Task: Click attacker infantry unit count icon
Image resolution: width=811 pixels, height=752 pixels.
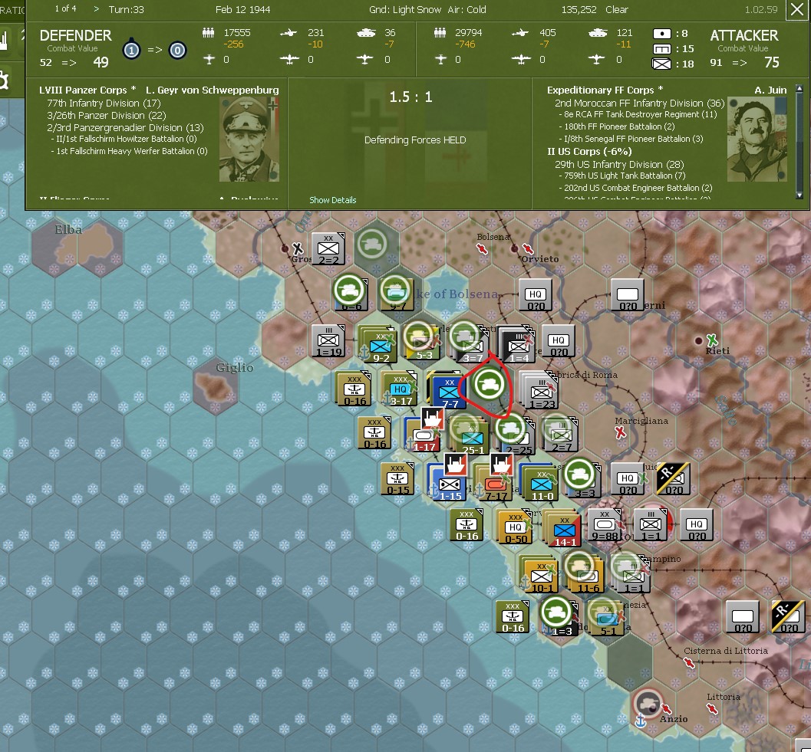Action: [x=662, y=64]
